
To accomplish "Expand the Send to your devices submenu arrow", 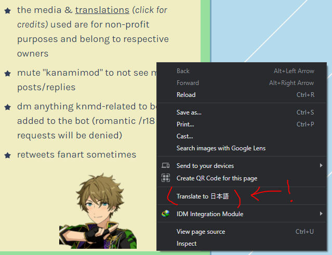I will coord(321,165).
